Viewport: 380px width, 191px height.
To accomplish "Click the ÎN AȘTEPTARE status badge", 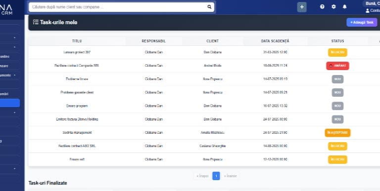I will click(337, 133).
